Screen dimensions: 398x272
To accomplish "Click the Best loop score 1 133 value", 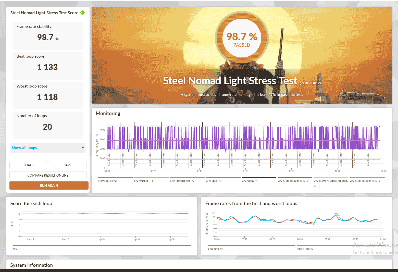I will (x=47, y=67).
